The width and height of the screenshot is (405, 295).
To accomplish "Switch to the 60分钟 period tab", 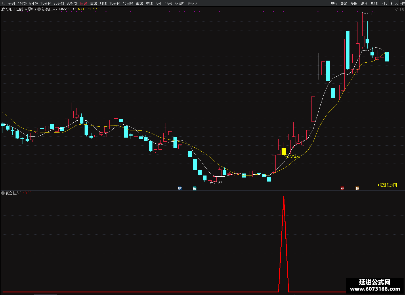I will [72, 3].
